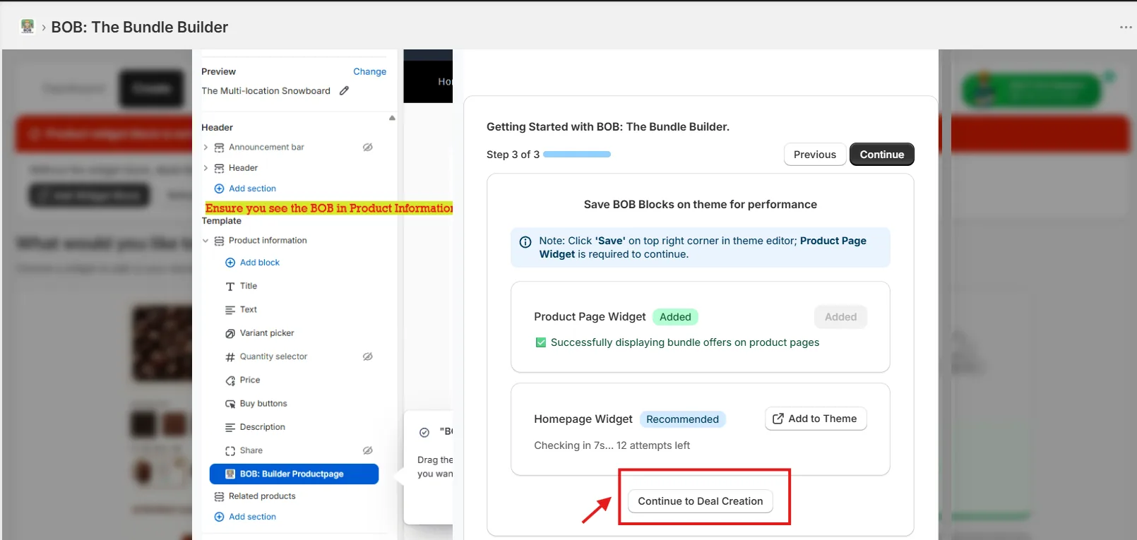The height and width of the screenshot is (540, 1137).
Task: Collapse the Product information section
Action: click(x=206, y=241)
